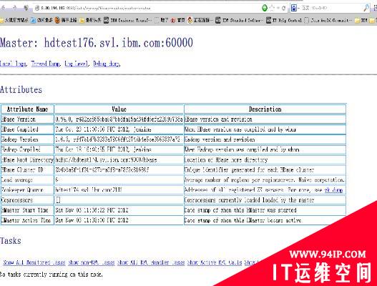This screenshot has height=286, width=377.
Task: Click the green shield icon in address bar
Action: coord(265,8)
